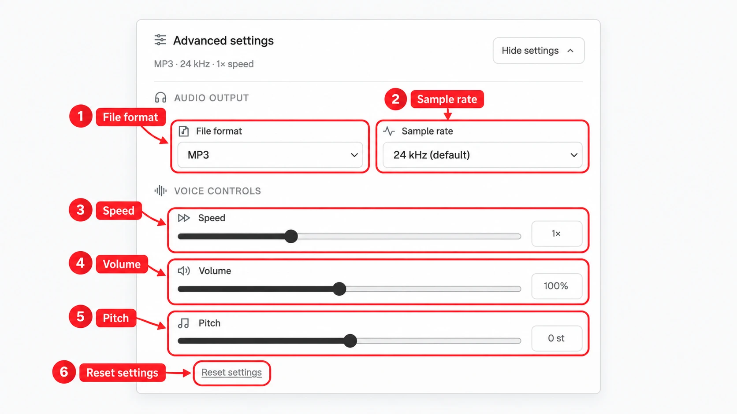Open the MP3 file format dropdown
737x414 pixels.
pyautogui.click(x=270, y=155)
